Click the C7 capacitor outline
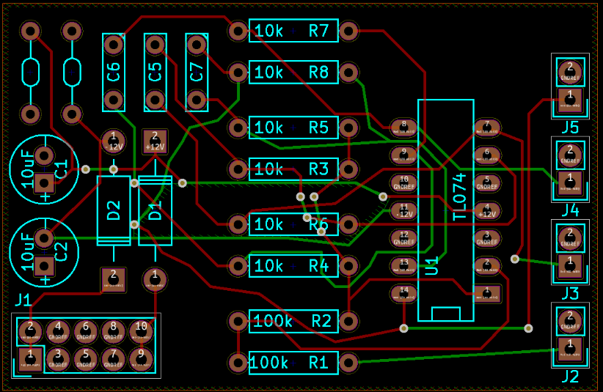 197,72
